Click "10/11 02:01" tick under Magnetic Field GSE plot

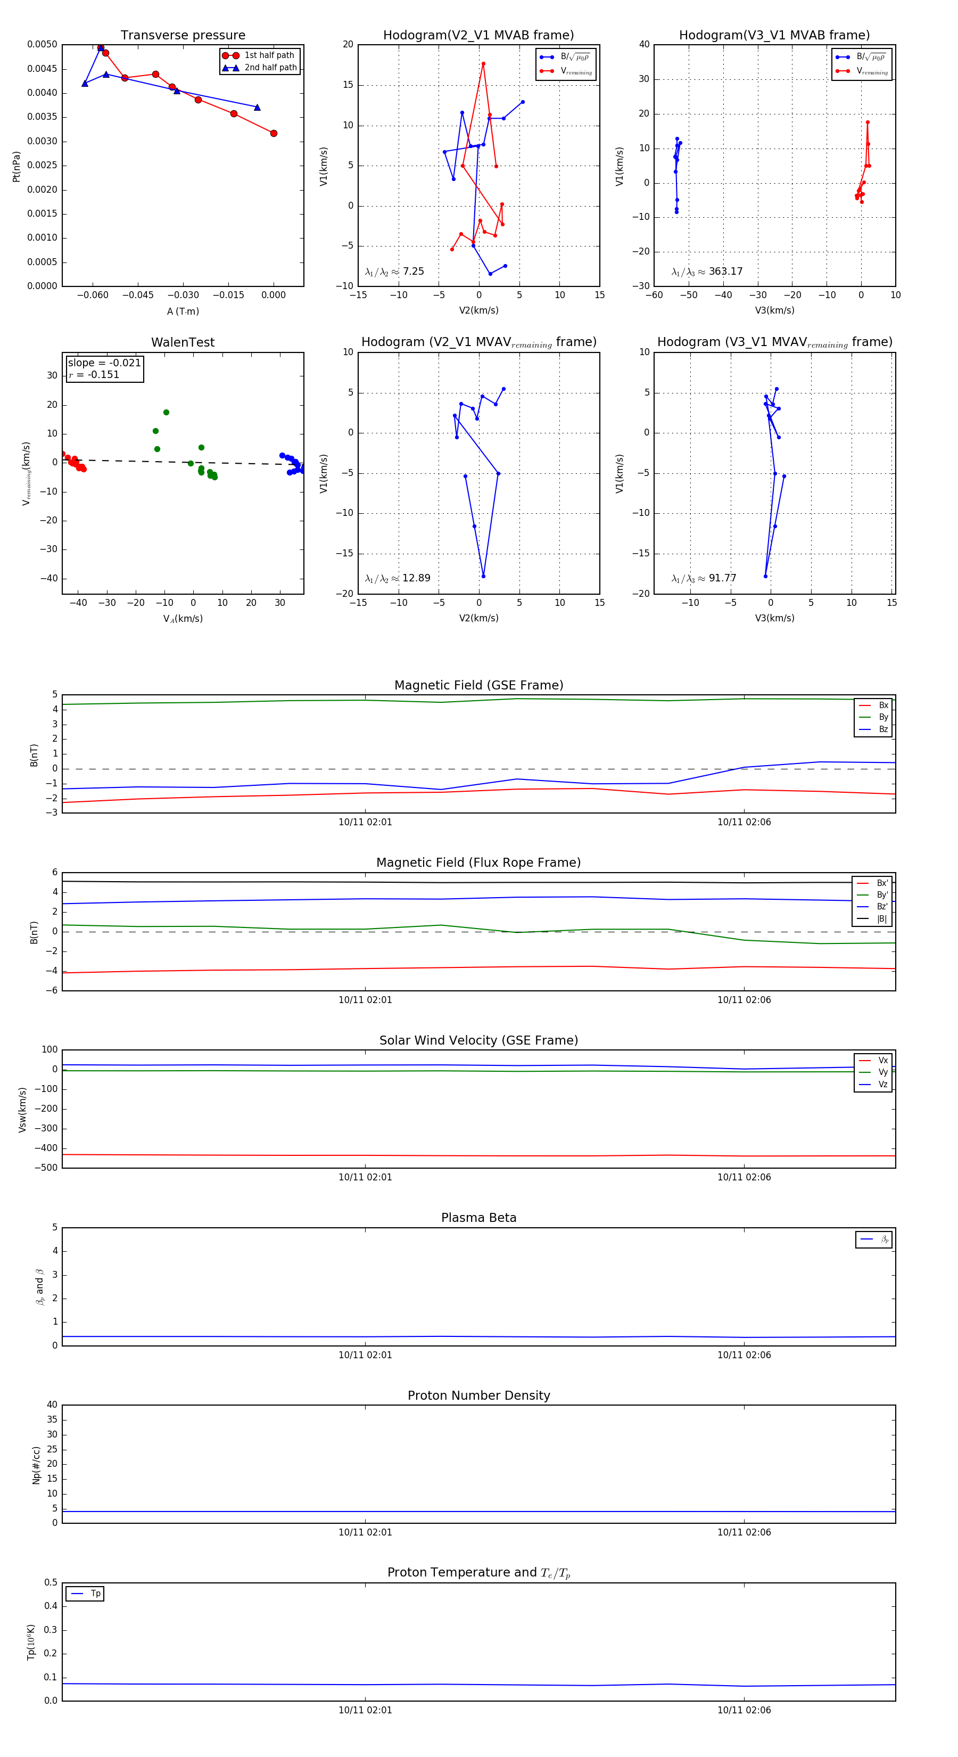click(x=366, y=822)
